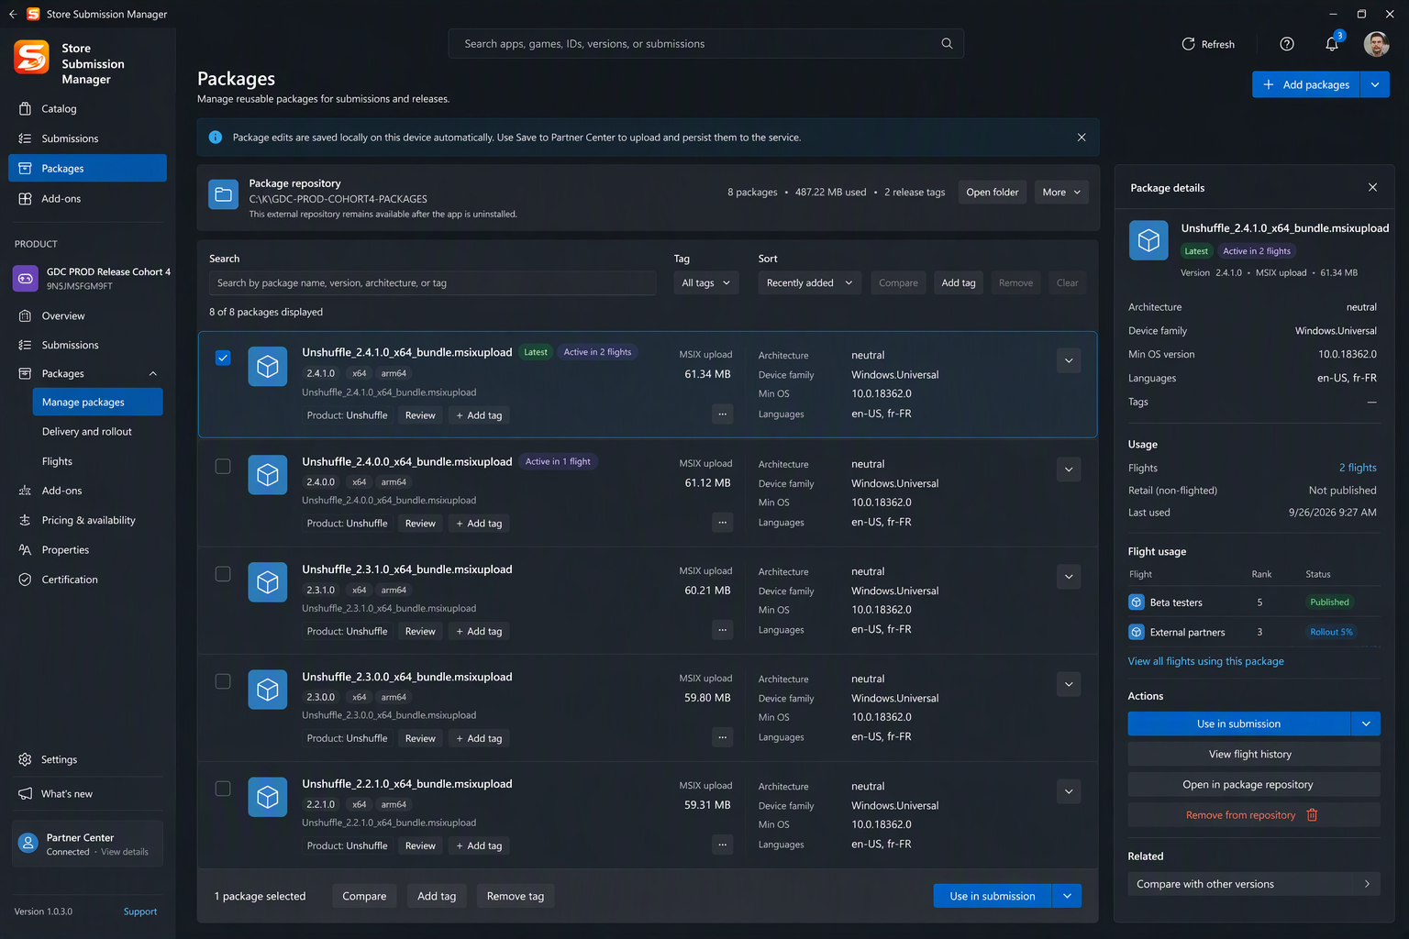Viewport: 1409px width, 939px height.
Task: Click the GDC PROD Release Cohort 4 game icon
Action: click(x=26, y=278)
